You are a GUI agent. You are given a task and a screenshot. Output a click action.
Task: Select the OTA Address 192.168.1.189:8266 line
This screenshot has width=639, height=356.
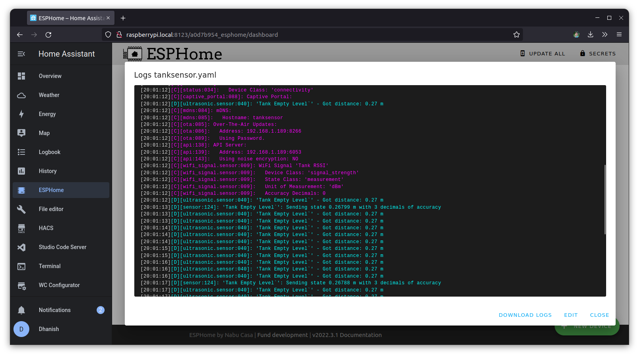pos(221,131)
